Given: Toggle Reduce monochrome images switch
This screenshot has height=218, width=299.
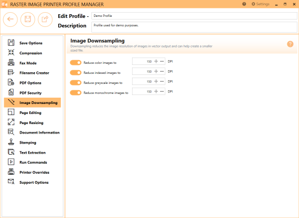Looking at the screenshot, I should 76,92.
